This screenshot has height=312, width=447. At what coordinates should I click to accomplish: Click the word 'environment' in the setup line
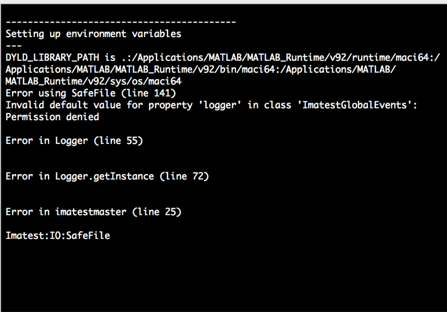coord(96,34)
